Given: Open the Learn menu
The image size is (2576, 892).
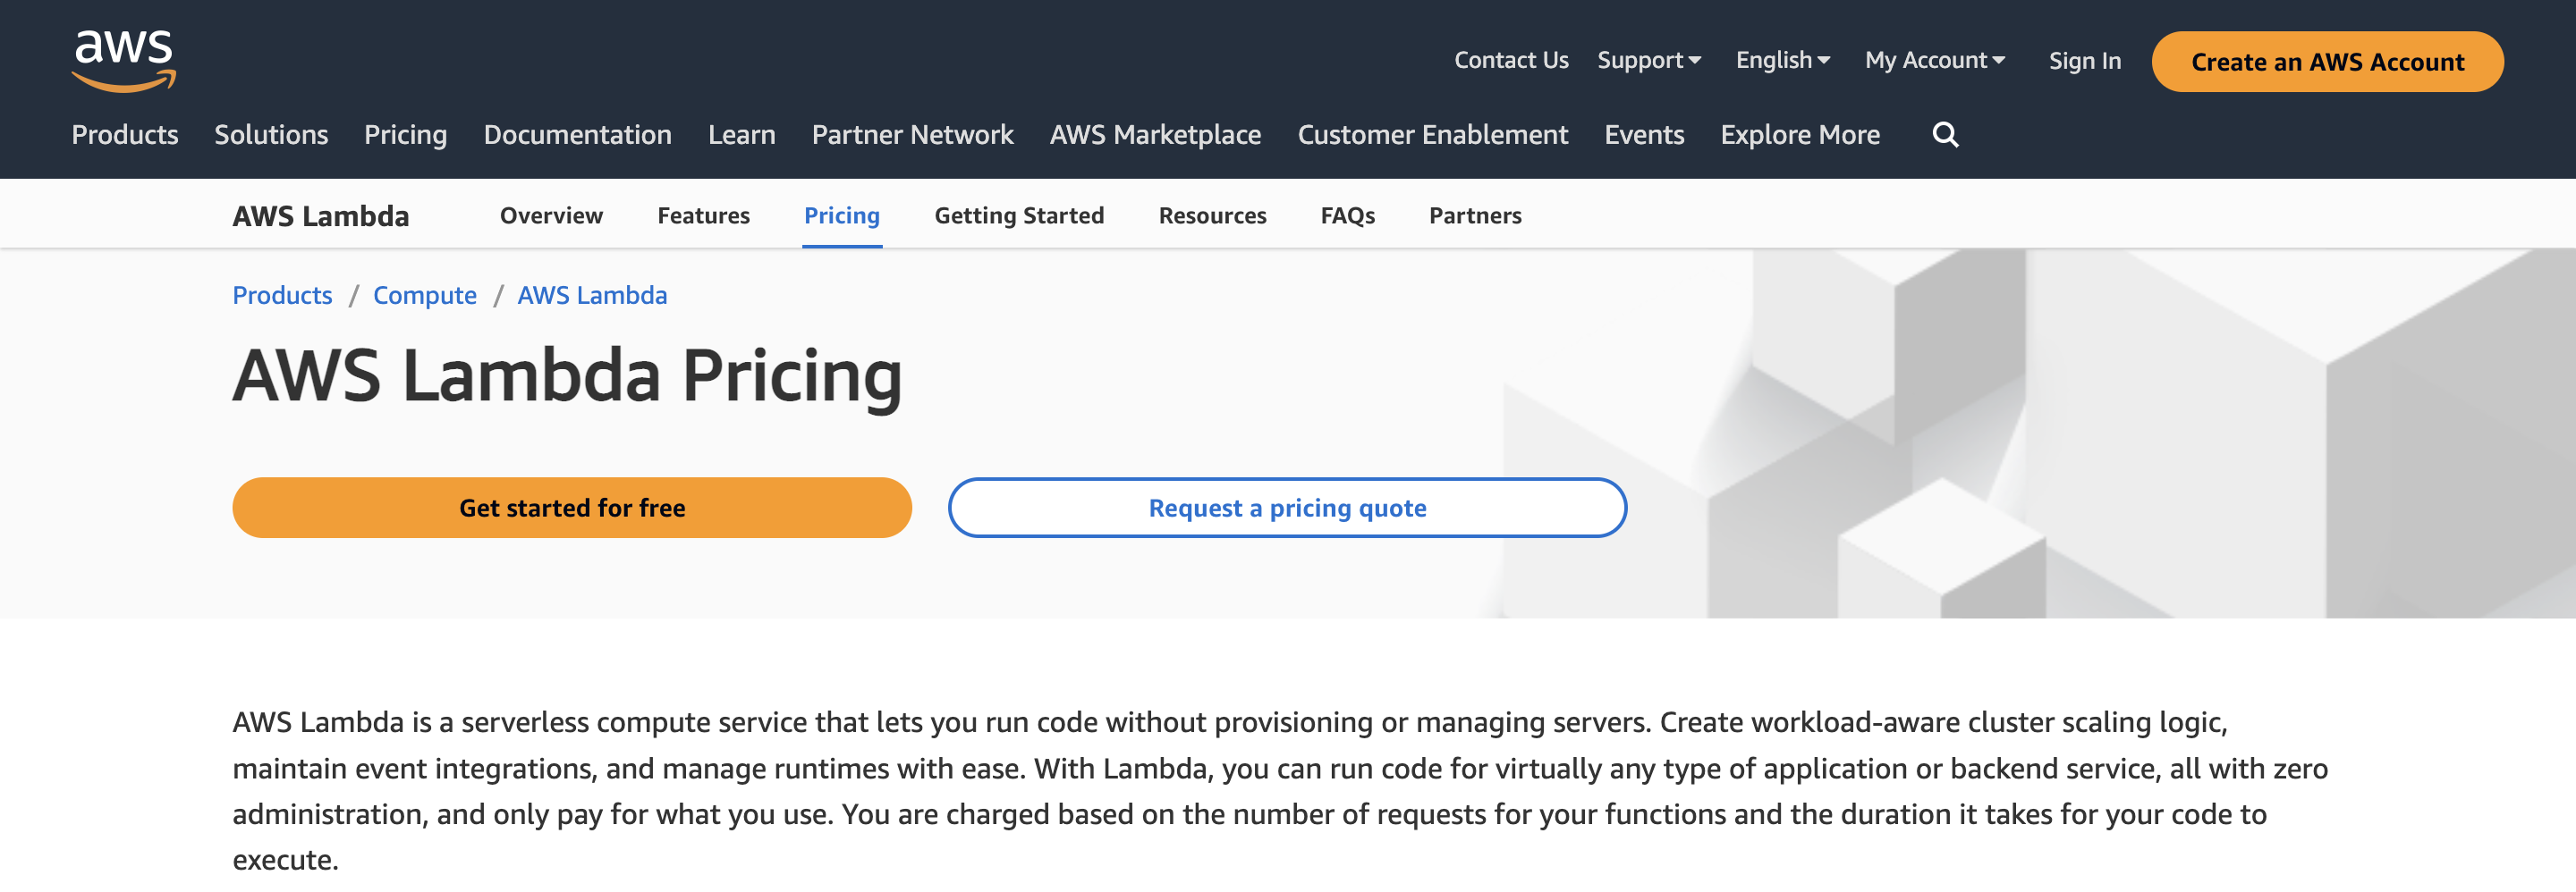Looking at the screenshot, I should coord(741,135).
